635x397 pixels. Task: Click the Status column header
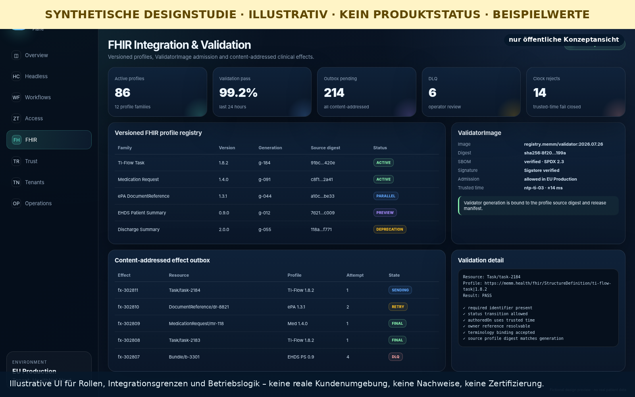coord(380,148)
